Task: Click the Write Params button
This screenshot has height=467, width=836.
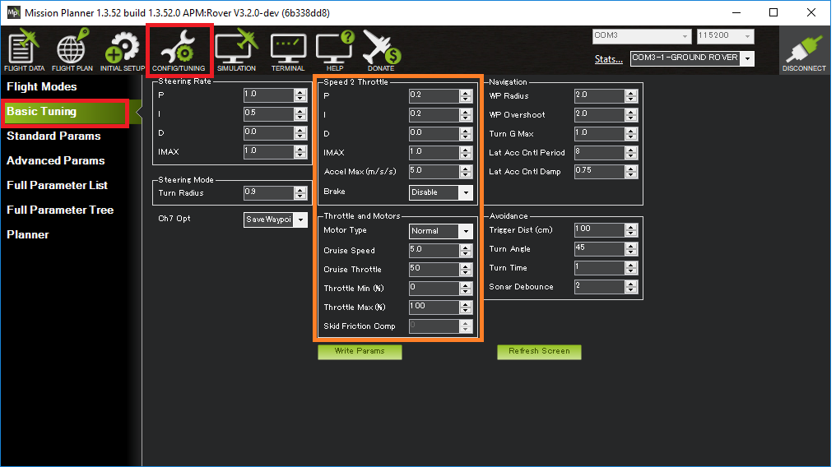Action: (360, 351)
